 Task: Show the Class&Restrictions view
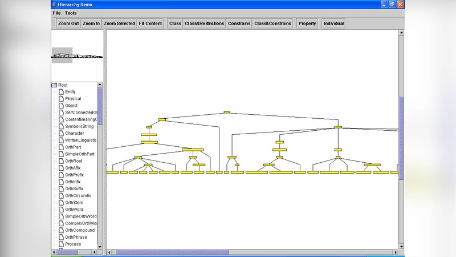(x=203, y=23)
